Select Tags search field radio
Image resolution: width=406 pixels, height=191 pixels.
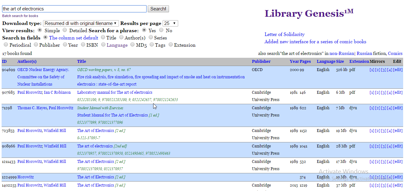(x=152, y=45)
